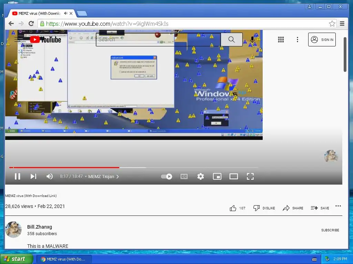Click the 28,626 views text

coord(19,206)
